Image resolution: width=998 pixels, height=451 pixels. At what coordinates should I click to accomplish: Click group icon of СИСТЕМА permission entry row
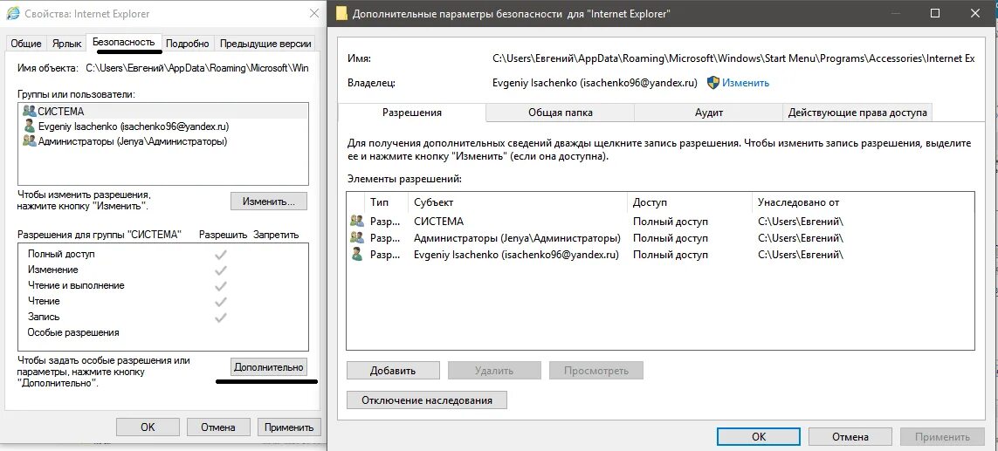(356, 222)
